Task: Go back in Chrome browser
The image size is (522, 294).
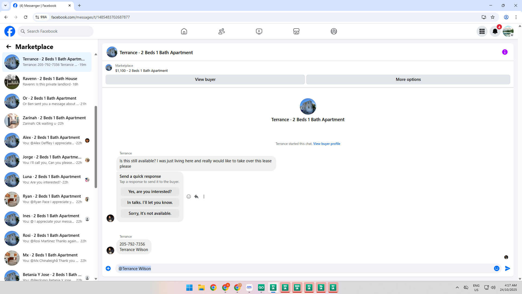Action: pos(6,17)
